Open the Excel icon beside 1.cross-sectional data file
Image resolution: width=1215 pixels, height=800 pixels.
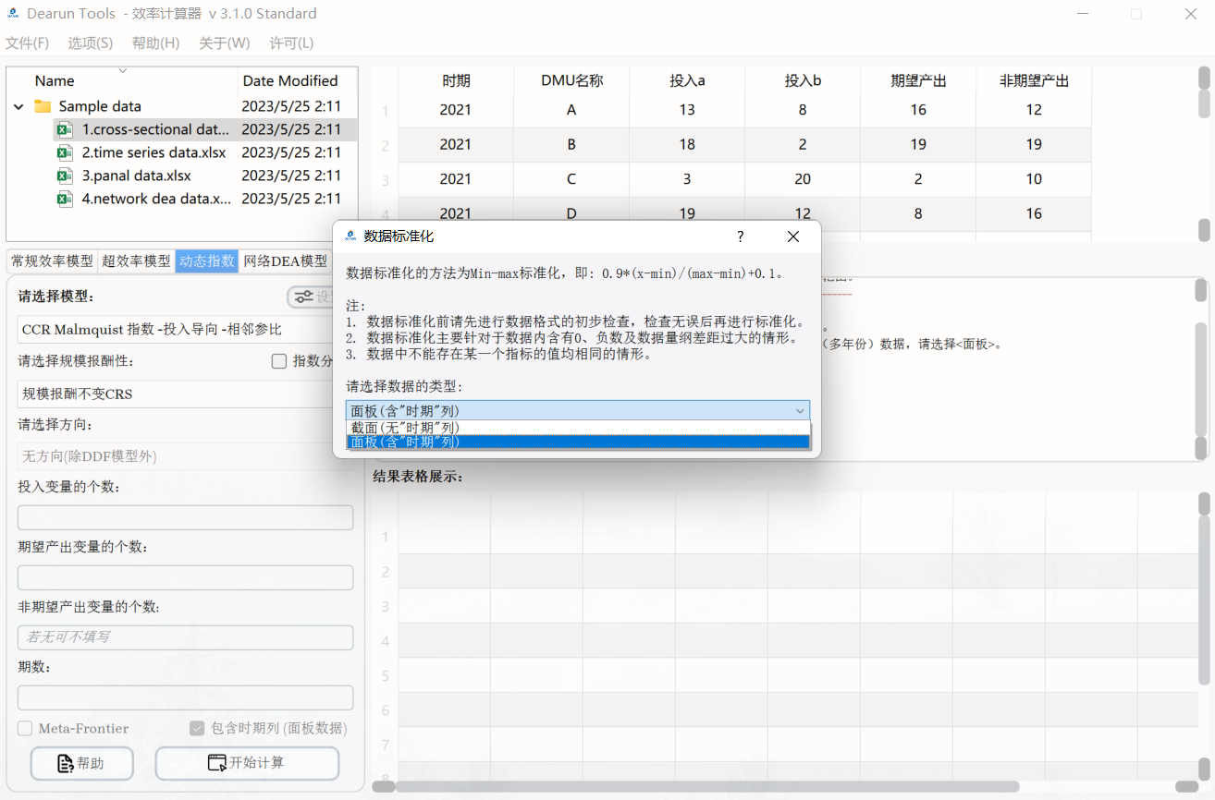[x=63, y=129]
